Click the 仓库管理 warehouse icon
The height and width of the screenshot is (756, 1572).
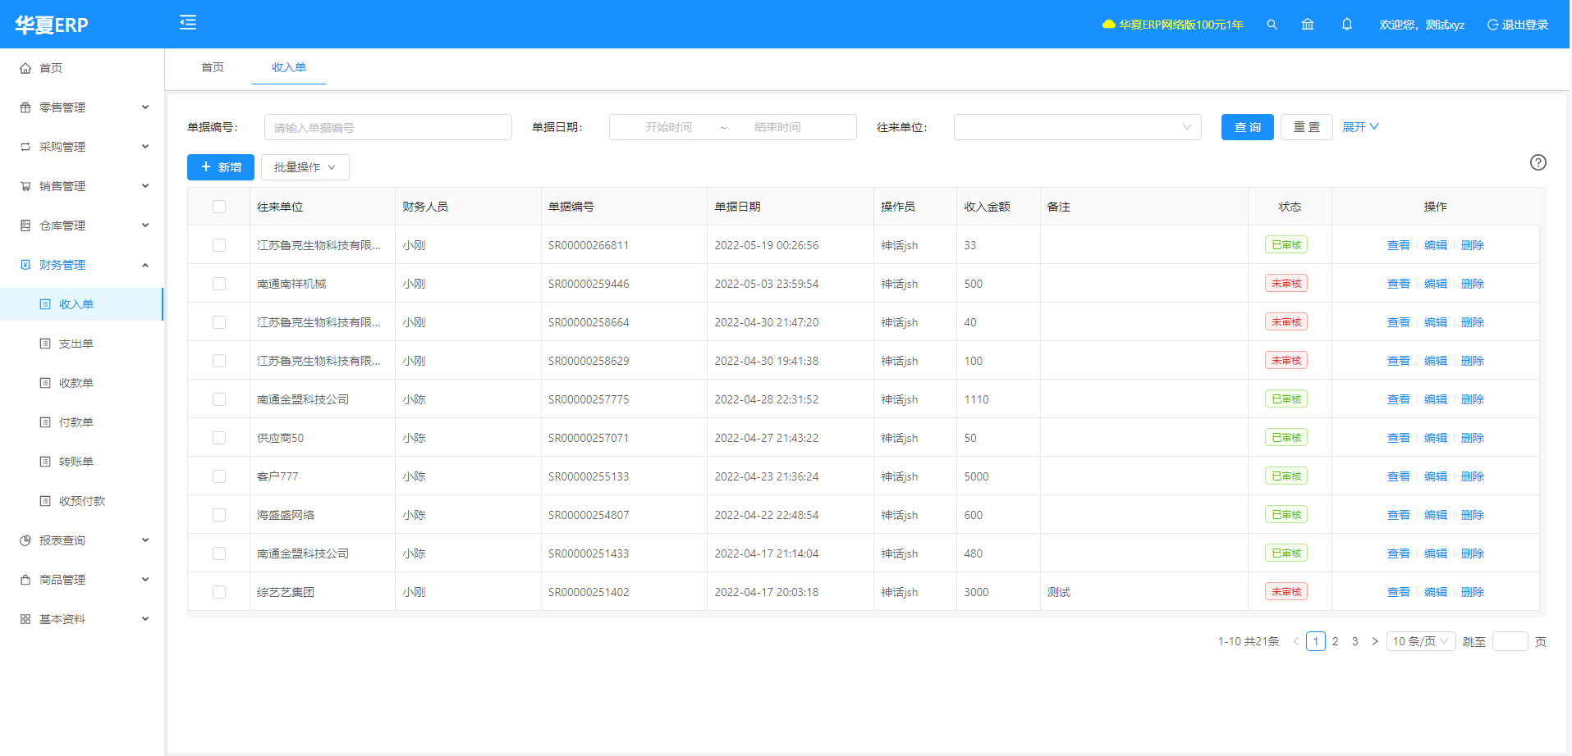click(x=25, y=225)
